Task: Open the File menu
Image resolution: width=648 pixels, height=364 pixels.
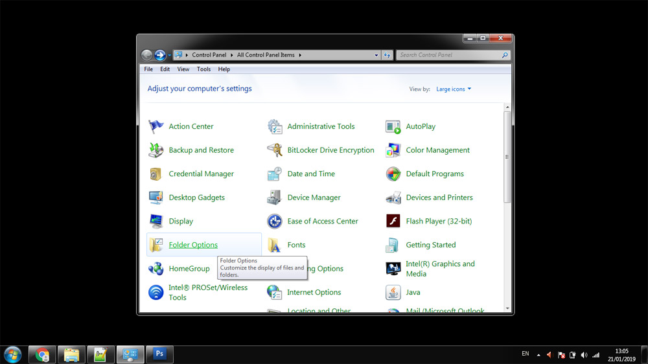Action: pos(148,69)
